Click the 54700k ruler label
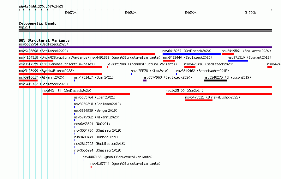Screen dimensions: 281x179 [250, 13]
